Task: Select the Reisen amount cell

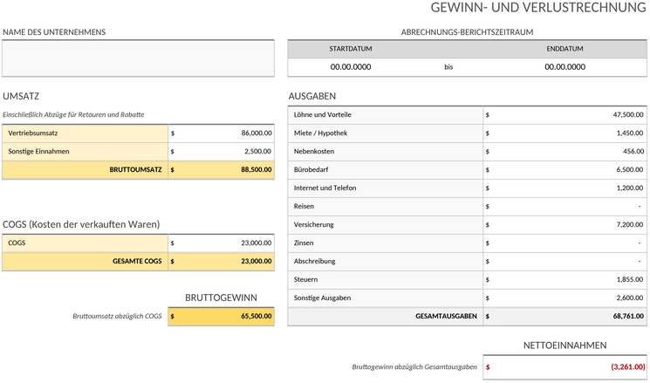Action: coord(565,206)
